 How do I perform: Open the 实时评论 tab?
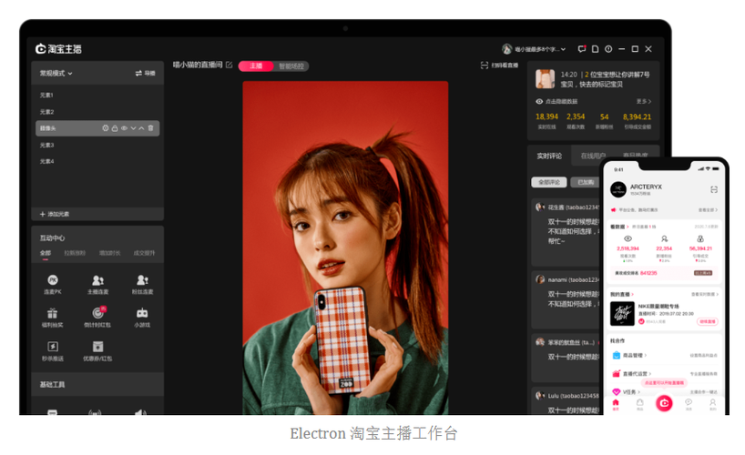[x=549, y=156]
